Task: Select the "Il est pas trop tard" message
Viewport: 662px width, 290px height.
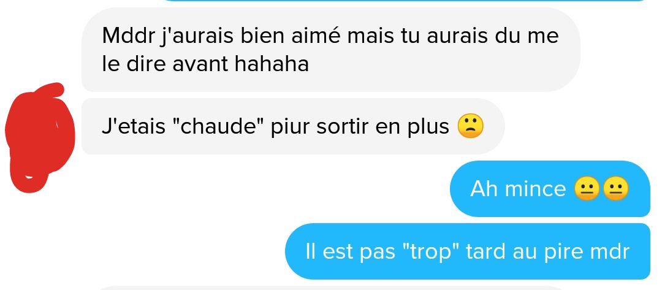Action: pos(468,251)
